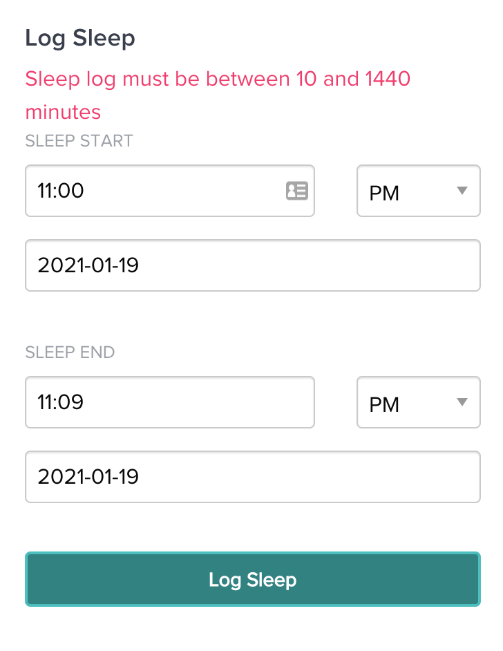
Task: Click the SLEEP START label
Action: [79, 141]
